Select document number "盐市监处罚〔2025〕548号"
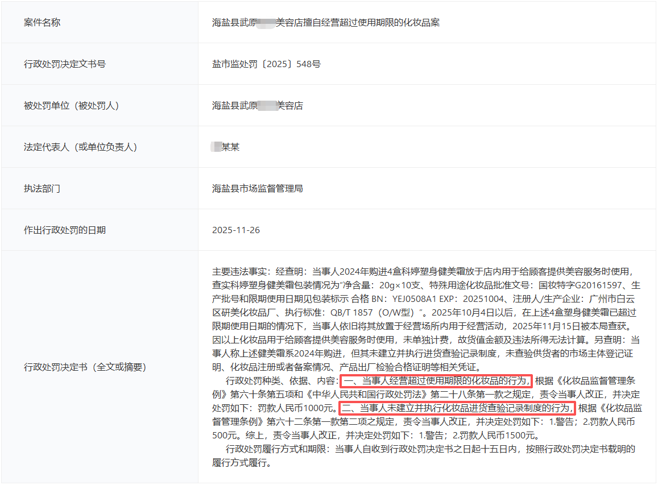The height and width of the screenshot is (485, 658). coord(266,64)
